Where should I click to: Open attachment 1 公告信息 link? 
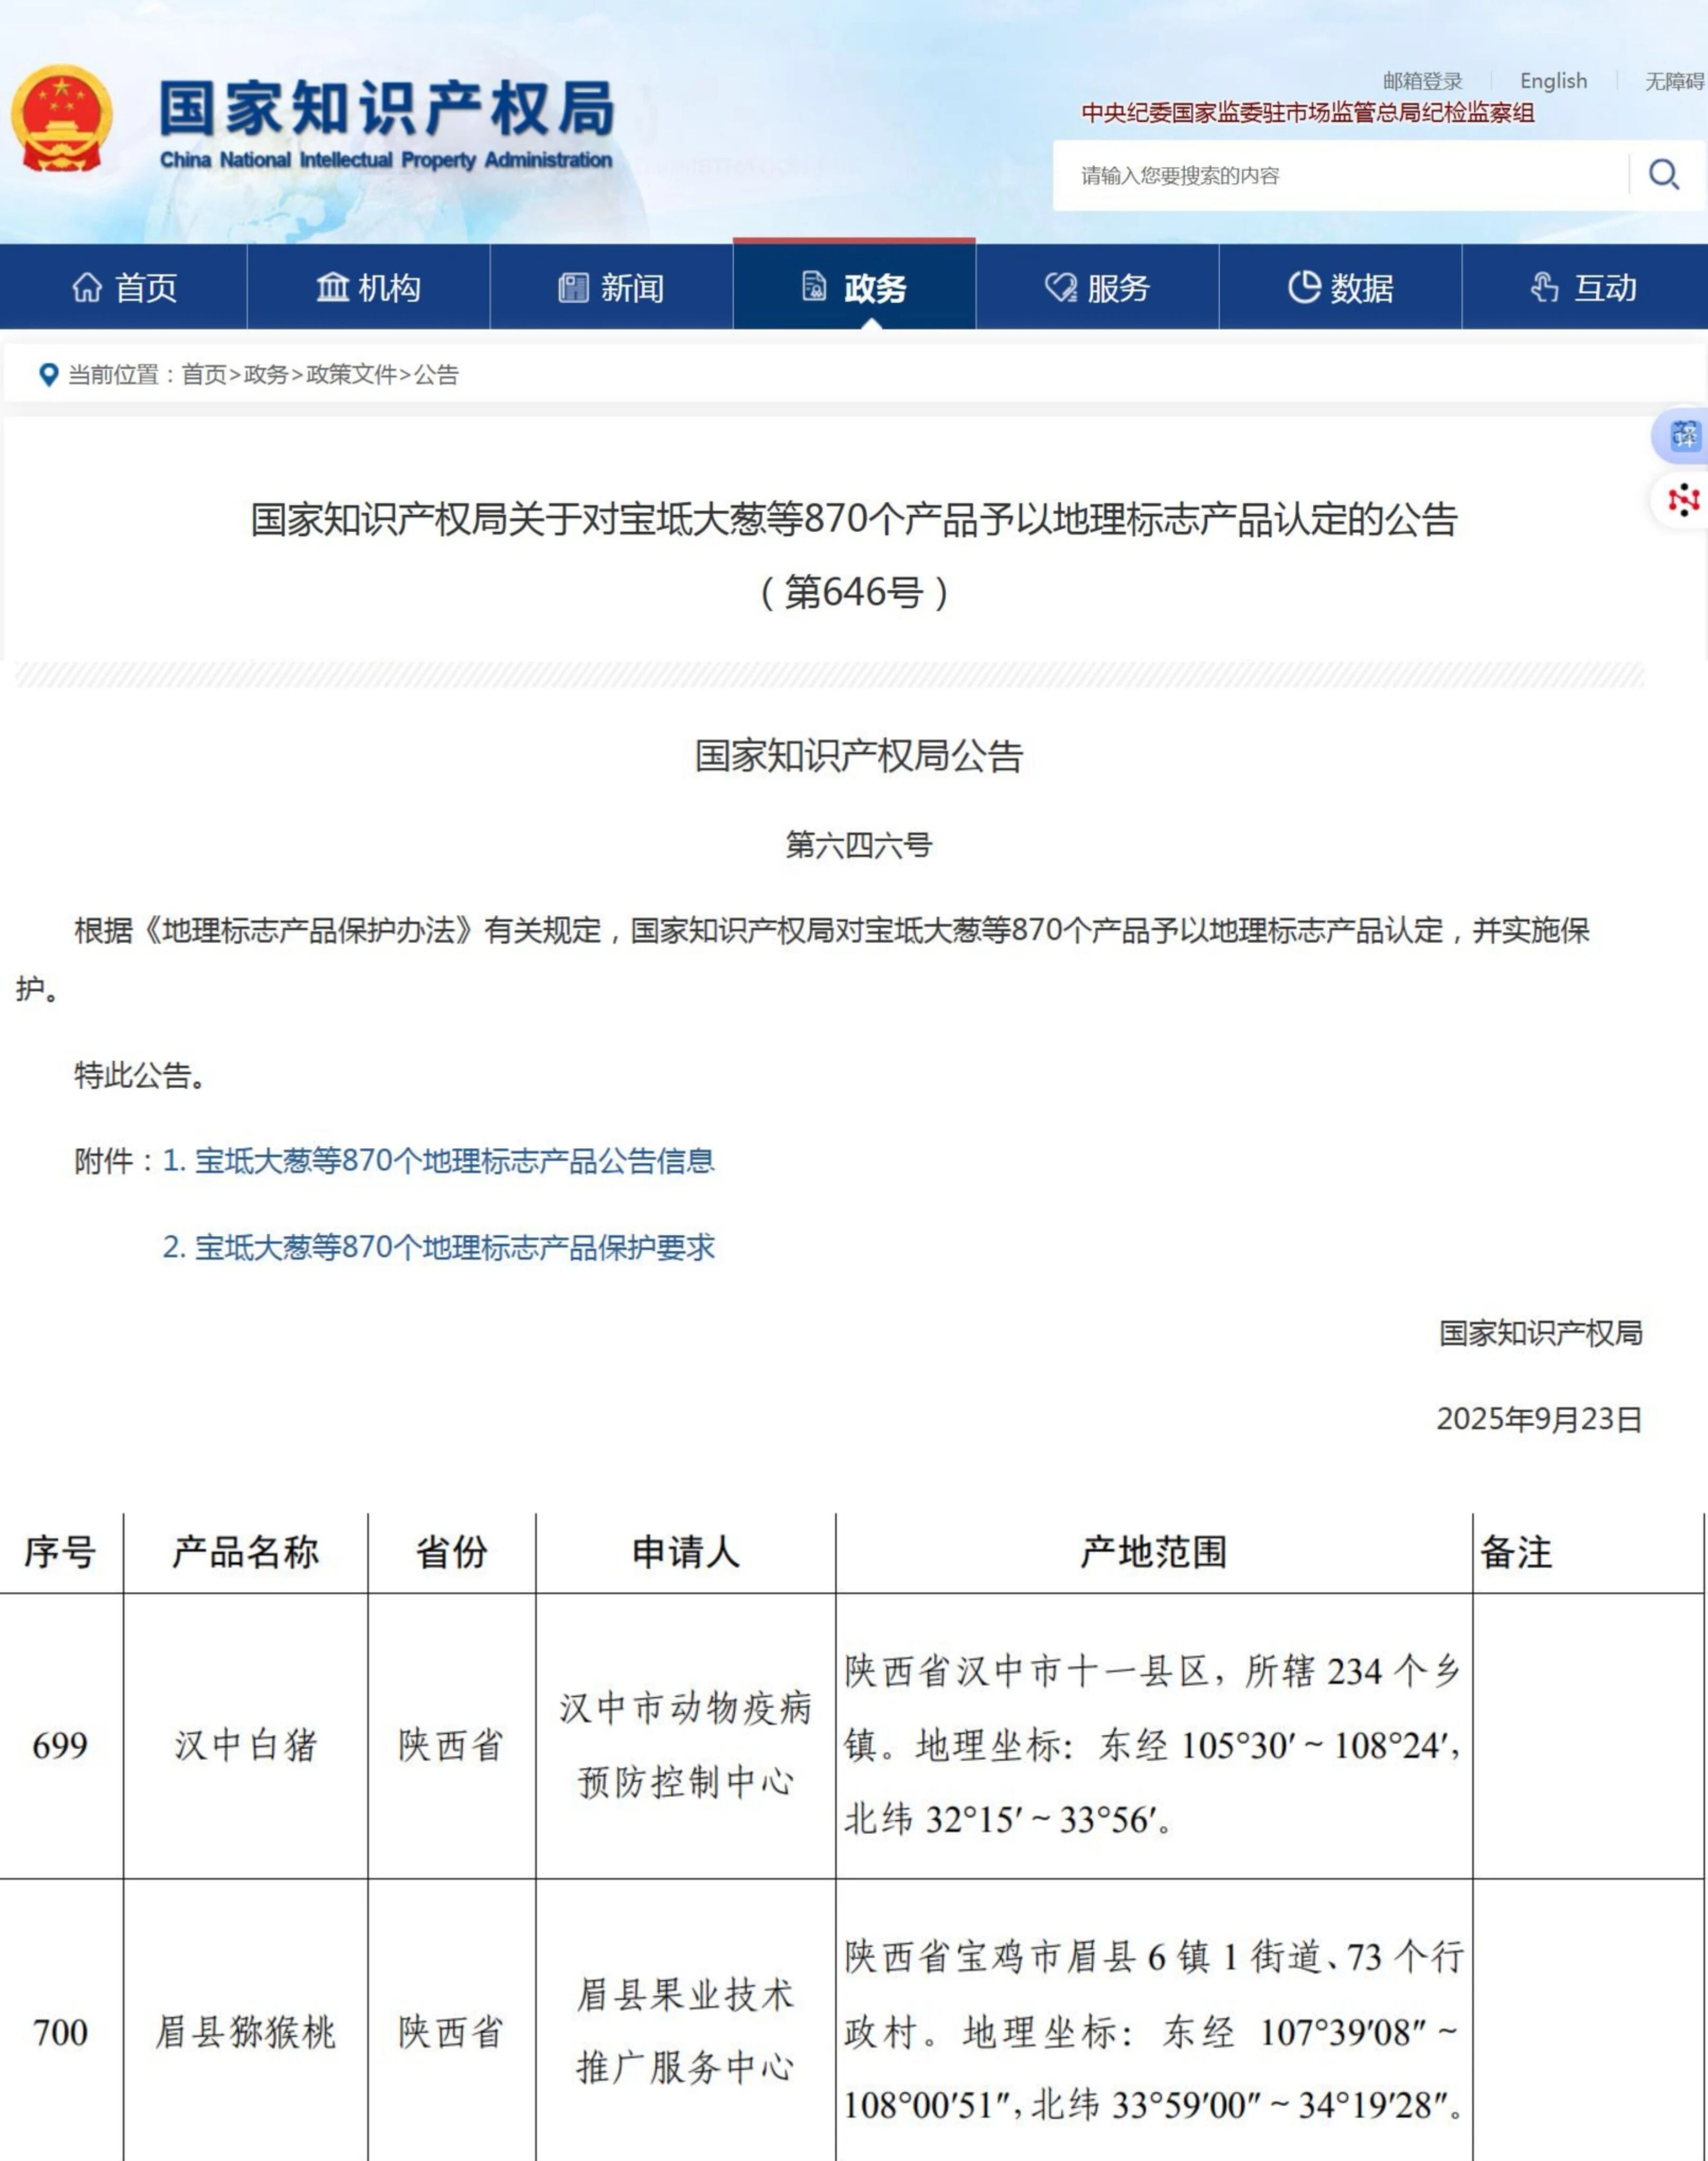pyautogui.click(x=438, y=1161)
